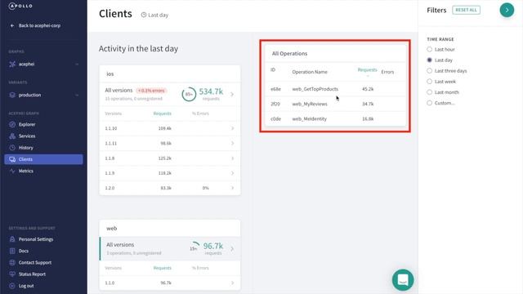
Task: Click the Last day time label in header
Action: coord(158,15)
